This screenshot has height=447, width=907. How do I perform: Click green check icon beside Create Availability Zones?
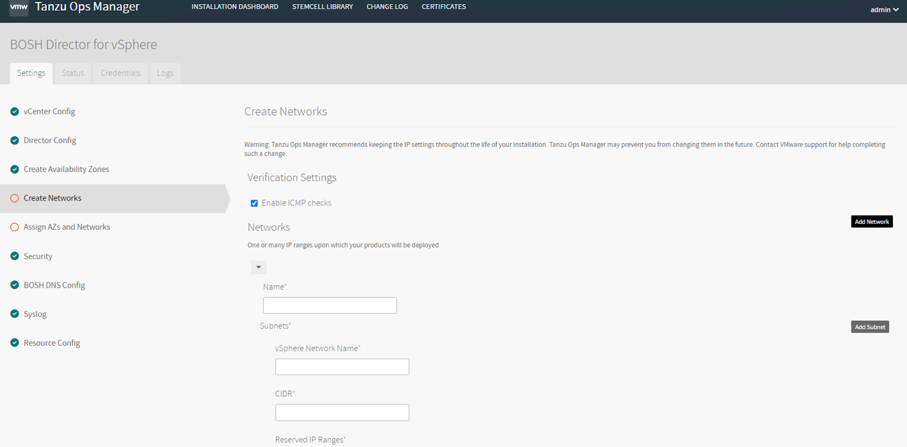coord(15,169)
